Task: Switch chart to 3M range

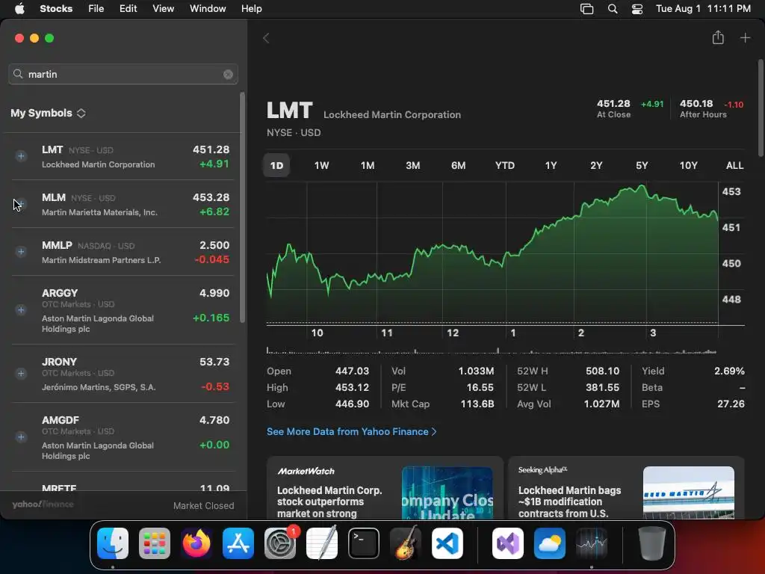Action: 412,165
